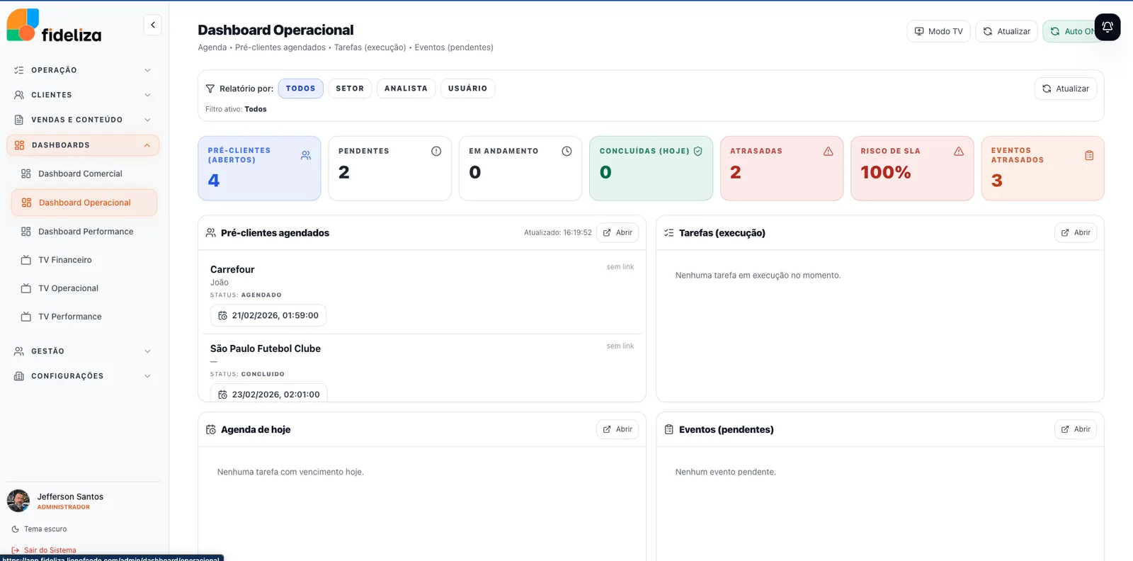Collapse the Dashboards sidebar section
1133x561 pixels.
tap(83, 145)
